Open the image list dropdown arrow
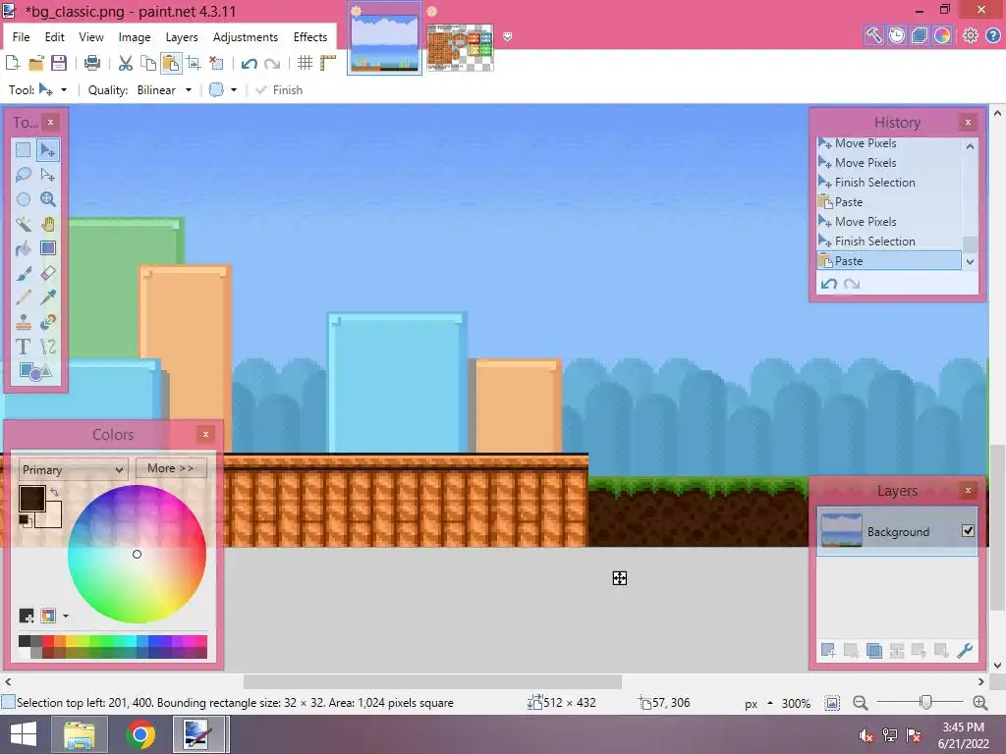This screenshot has height=754, width=1006. pos(508,37)
